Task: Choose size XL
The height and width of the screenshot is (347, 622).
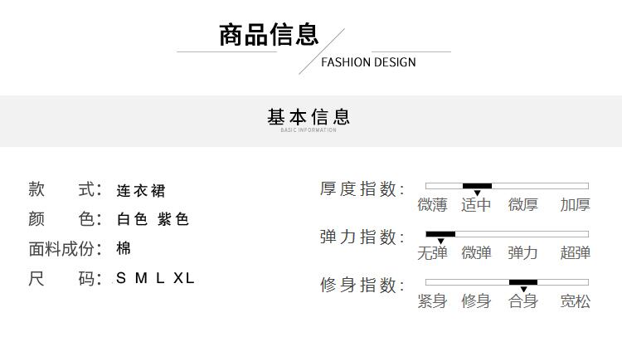Action: click(x=184, y=278)
